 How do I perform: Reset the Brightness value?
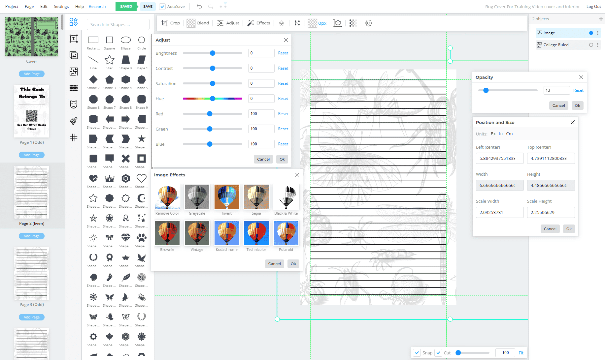(283, 53)
